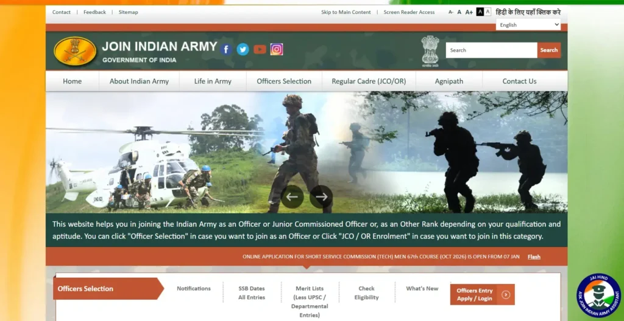The width and height of the screenshot is (624, 321).
Task: Click the Flash link in news ticker
Action: click(x=534, y=257)
